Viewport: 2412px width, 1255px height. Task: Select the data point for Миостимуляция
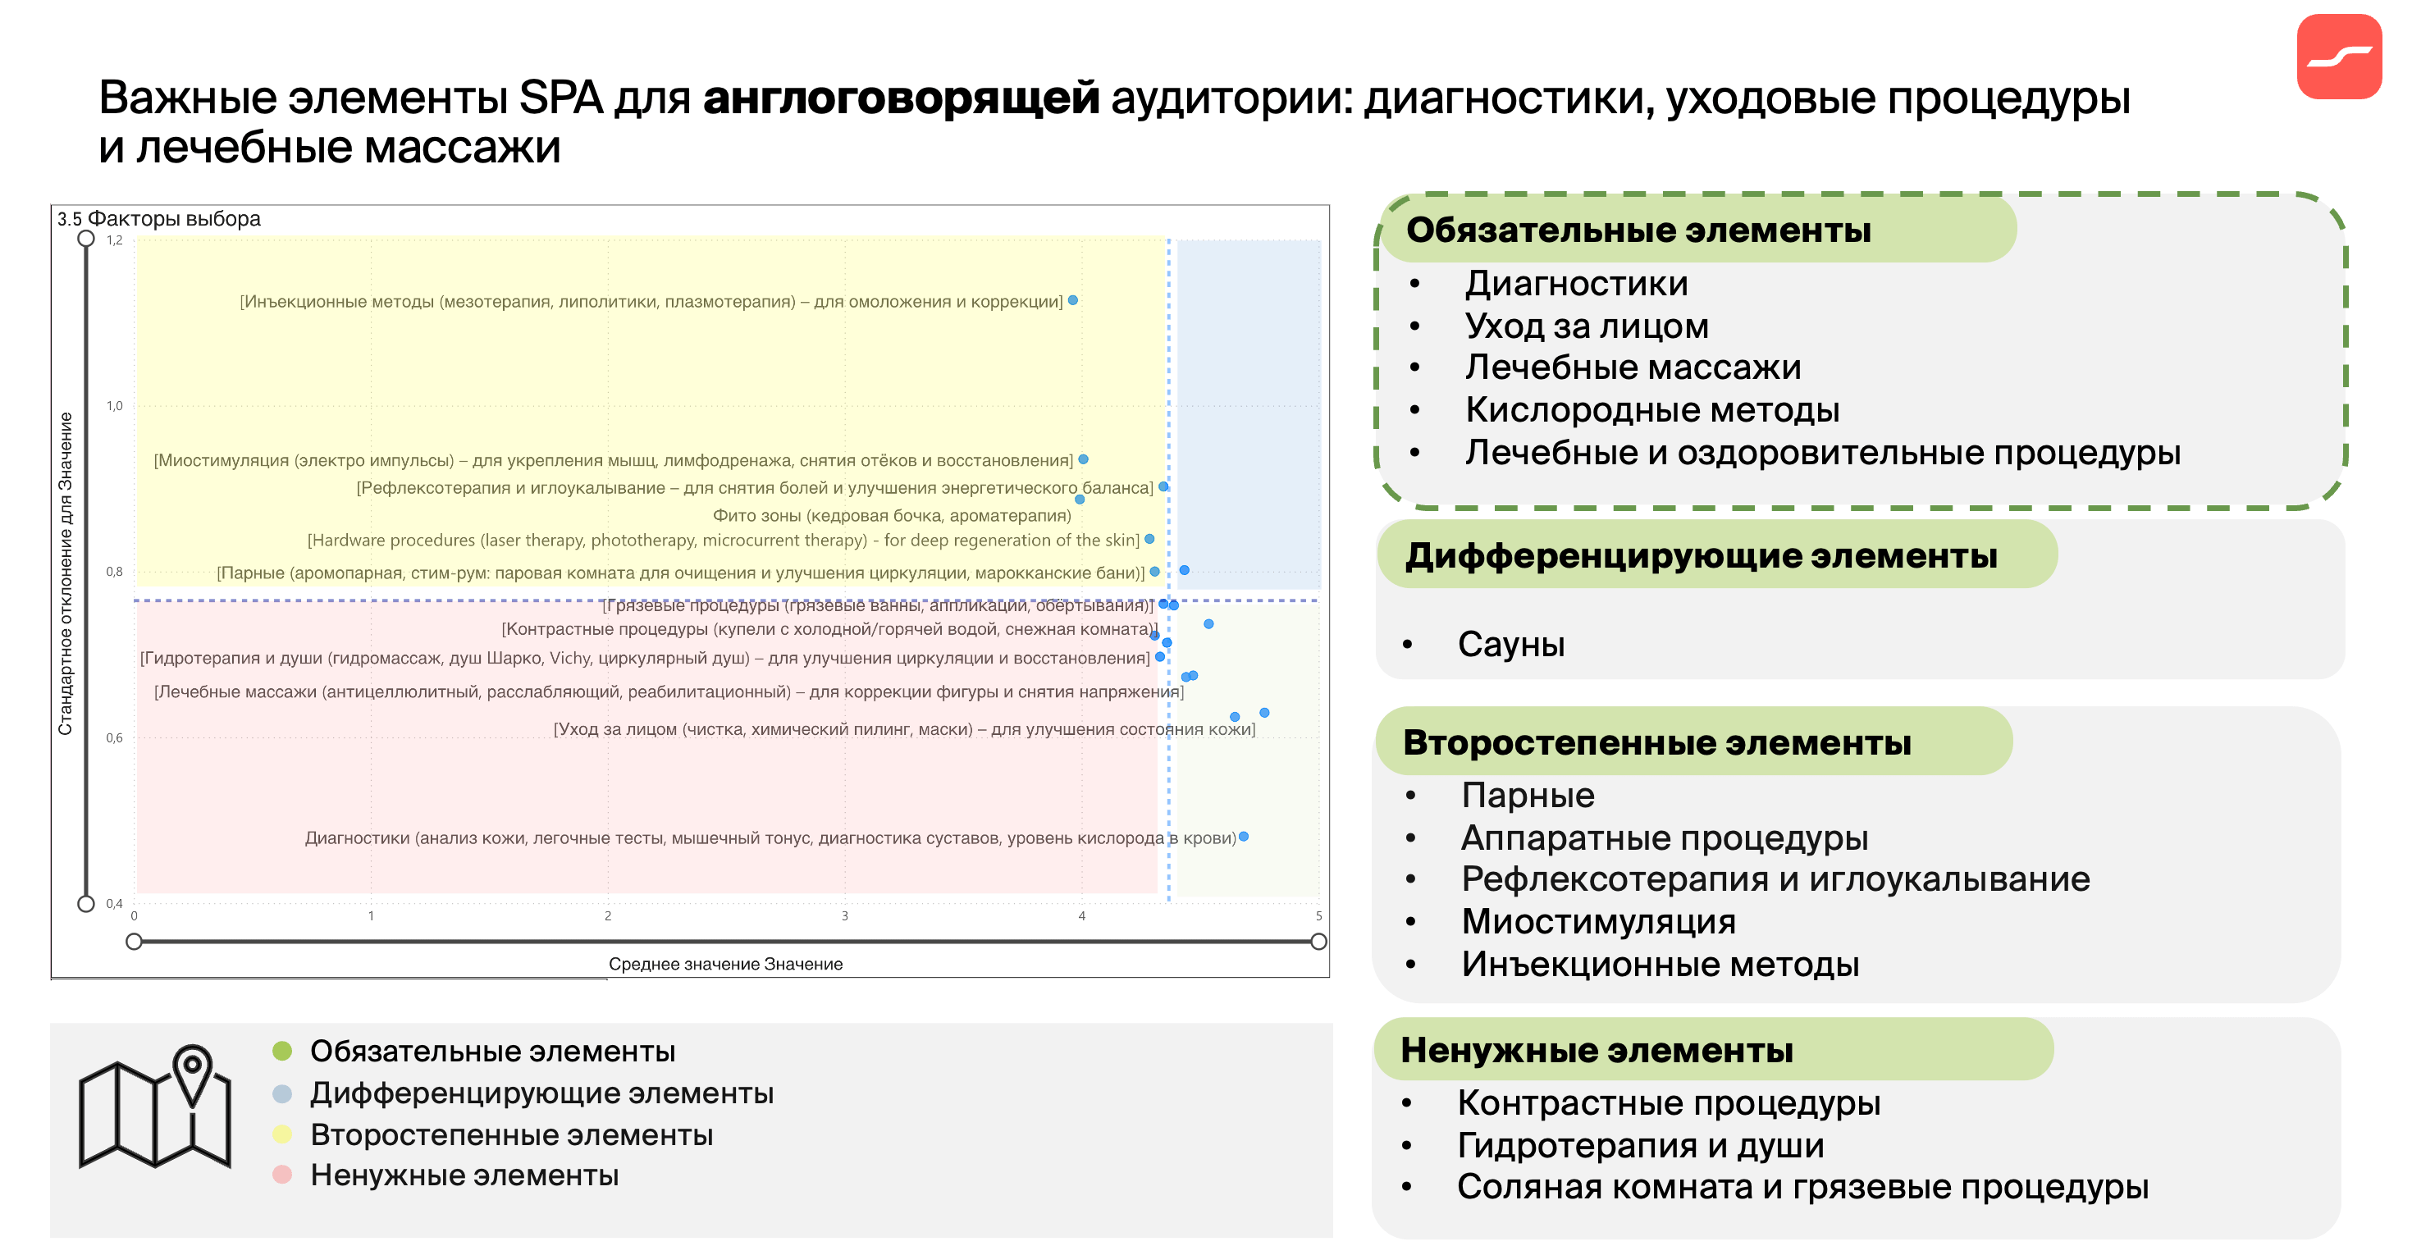(1083, 459)
